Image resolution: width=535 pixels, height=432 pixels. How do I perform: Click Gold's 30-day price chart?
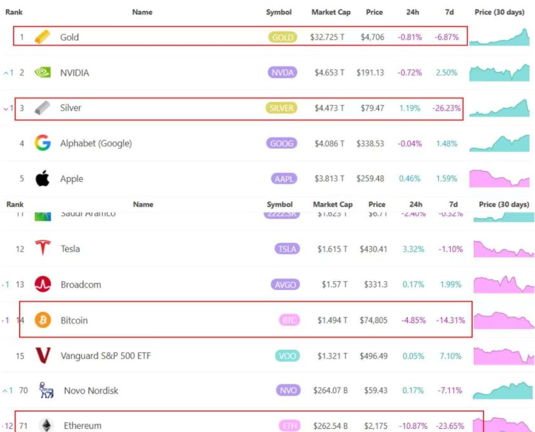(x=499, y=37)
